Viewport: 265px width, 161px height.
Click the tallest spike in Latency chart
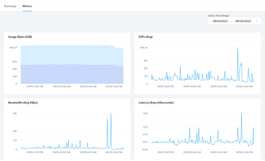point(241,114)
